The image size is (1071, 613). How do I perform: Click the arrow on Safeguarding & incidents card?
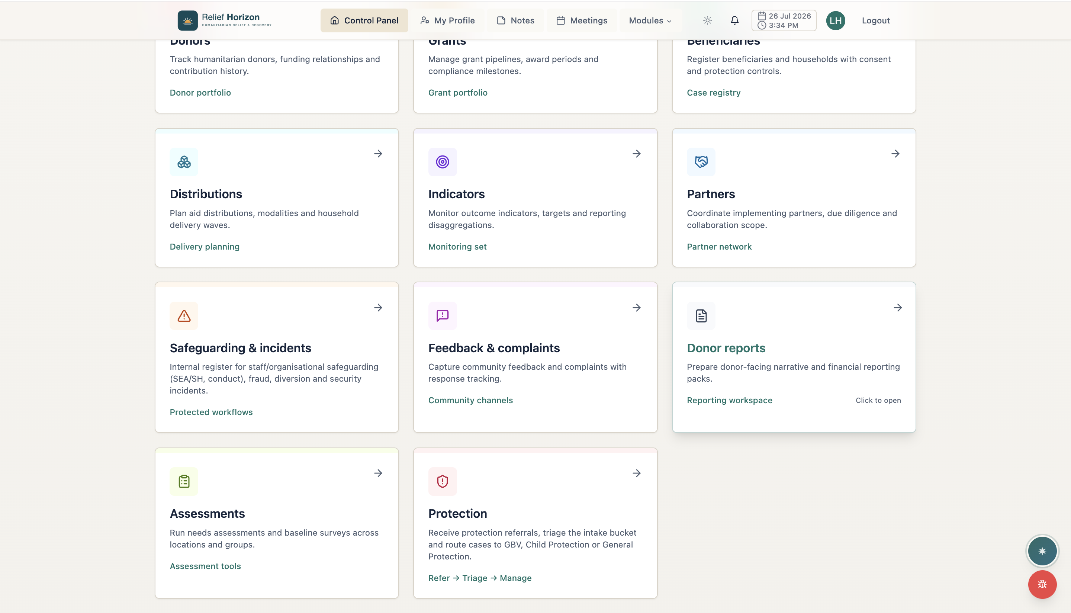coord(378,308)
